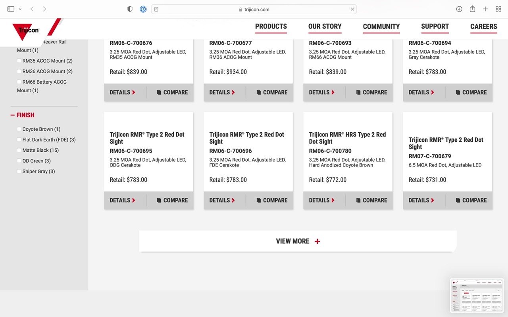Open the Downloads icon
The height and width of the screenshot is (317, 508).
pyautogui.click(x=459, y=9)
